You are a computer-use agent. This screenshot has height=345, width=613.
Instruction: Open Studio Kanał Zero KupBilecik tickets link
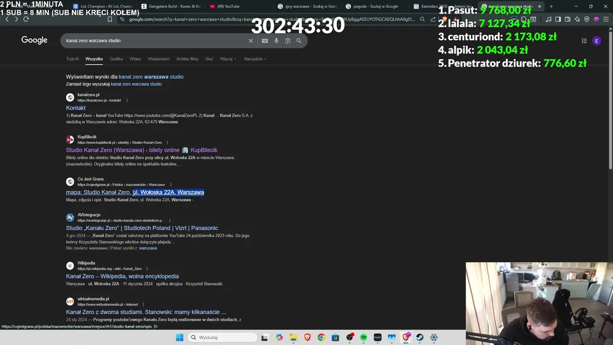point(142,150)
